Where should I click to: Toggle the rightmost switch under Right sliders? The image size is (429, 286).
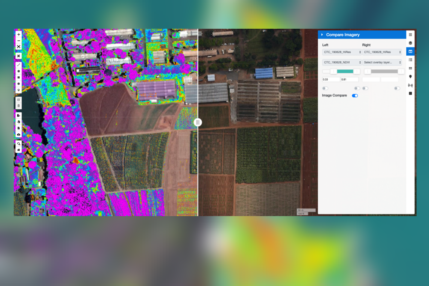point(397,88)
